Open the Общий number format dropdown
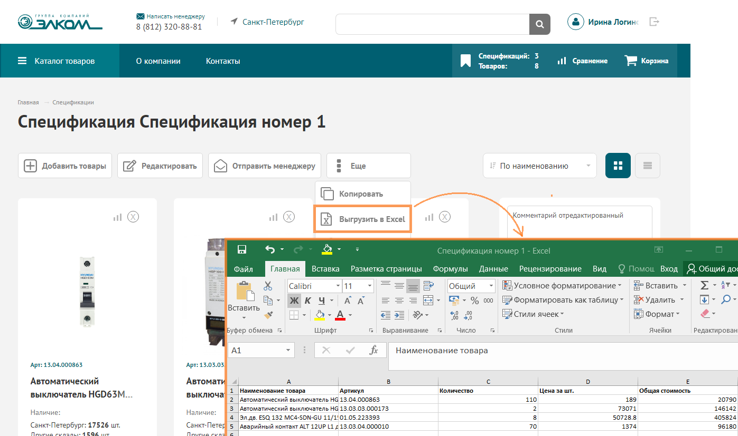This screenshot has width=738, height=436. click(491, 286)
